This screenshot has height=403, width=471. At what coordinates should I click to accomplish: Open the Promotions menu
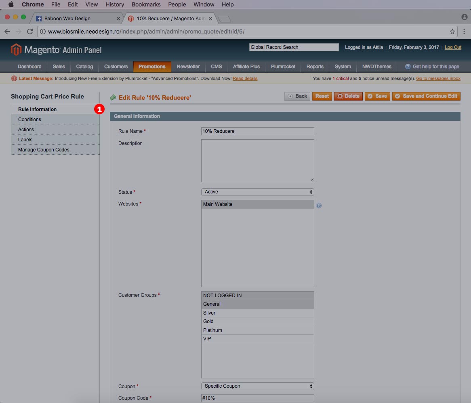pyautogui.click(x=152, y=67)
